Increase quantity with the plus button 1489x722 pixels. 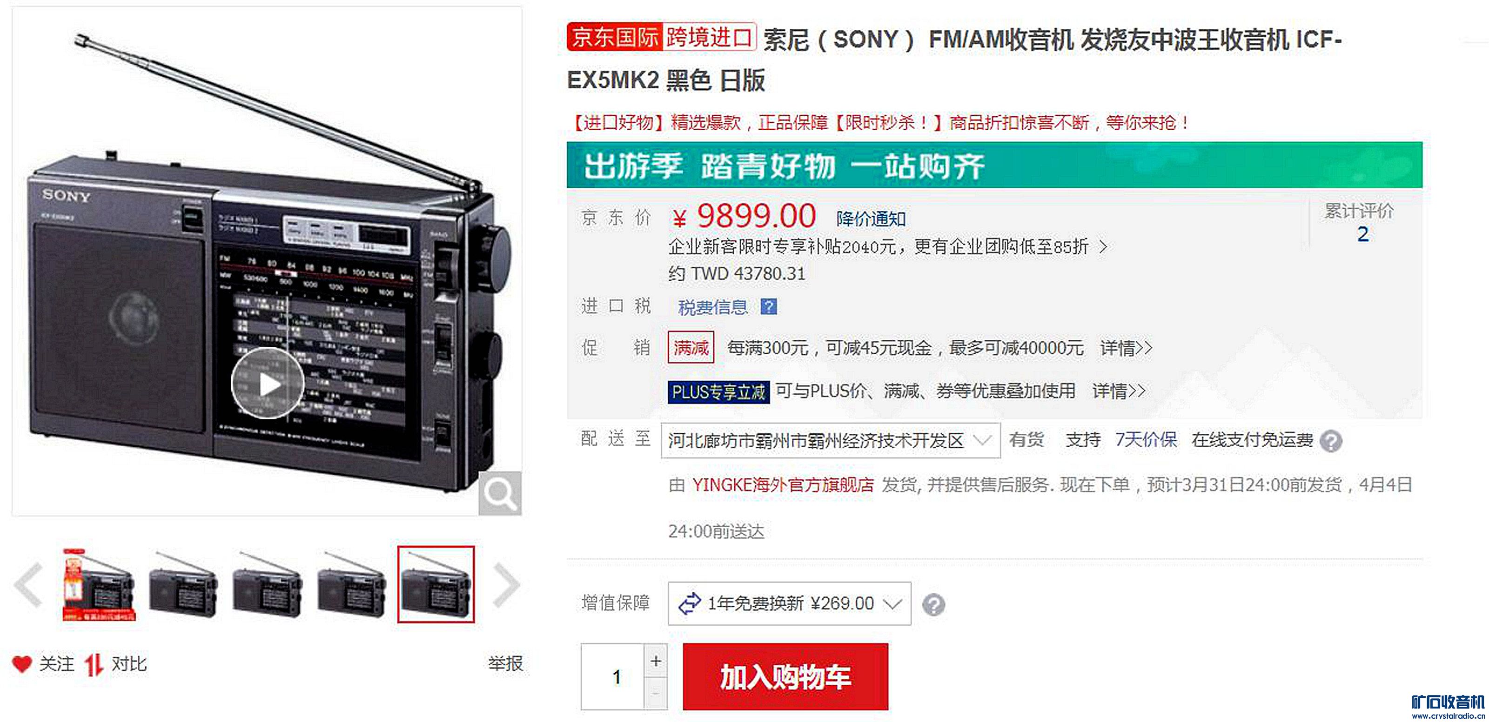656,661
